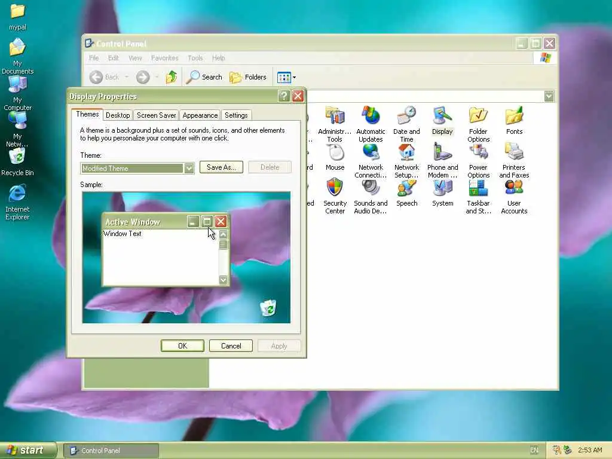Launch Network Setup Wizard icon
The height and width of the screenshot is (459, 612).
tap(406, 161)
